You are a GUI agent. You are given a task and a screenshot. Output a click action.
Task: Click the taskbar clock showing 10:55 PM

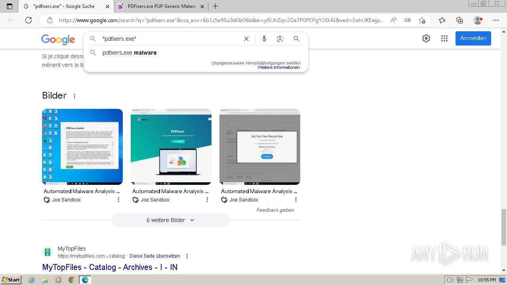pyautogui.click(x=487, y=280)
